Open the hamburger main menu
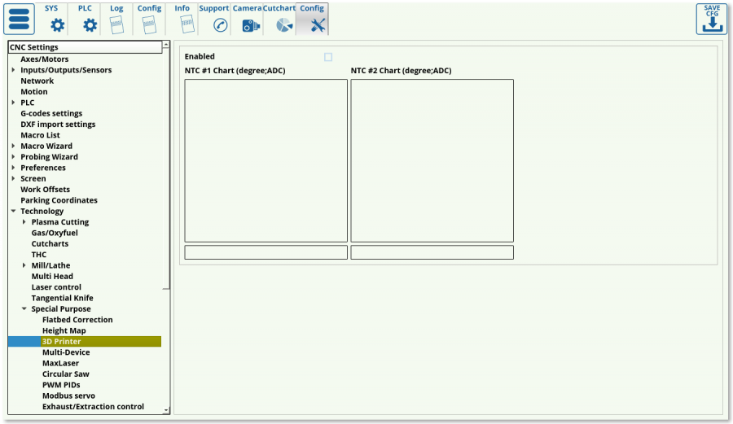 (x=21, y=20)
